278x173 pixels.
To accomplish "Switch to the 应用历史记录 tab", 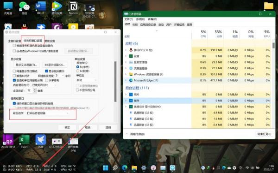I will point(148,24).
